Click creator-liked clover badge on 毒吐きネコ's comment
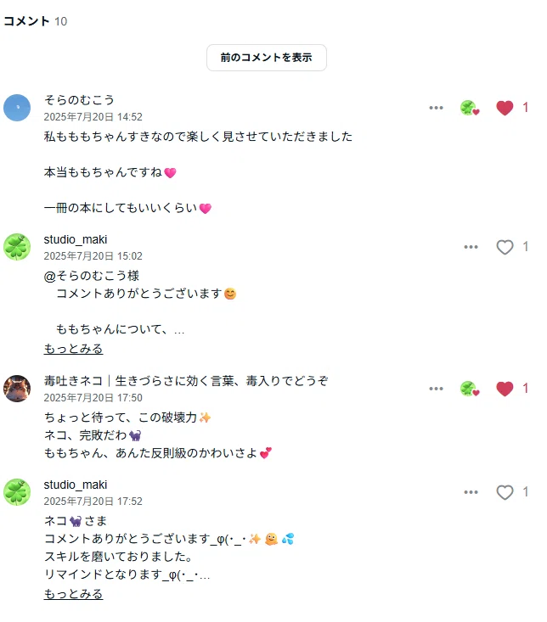 pyautogui.click(x=470, y=389)
